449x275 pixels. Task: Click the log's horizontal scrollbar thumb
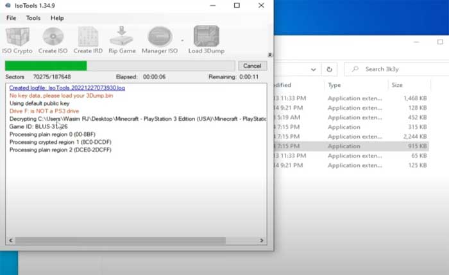[x=121, y=240]
